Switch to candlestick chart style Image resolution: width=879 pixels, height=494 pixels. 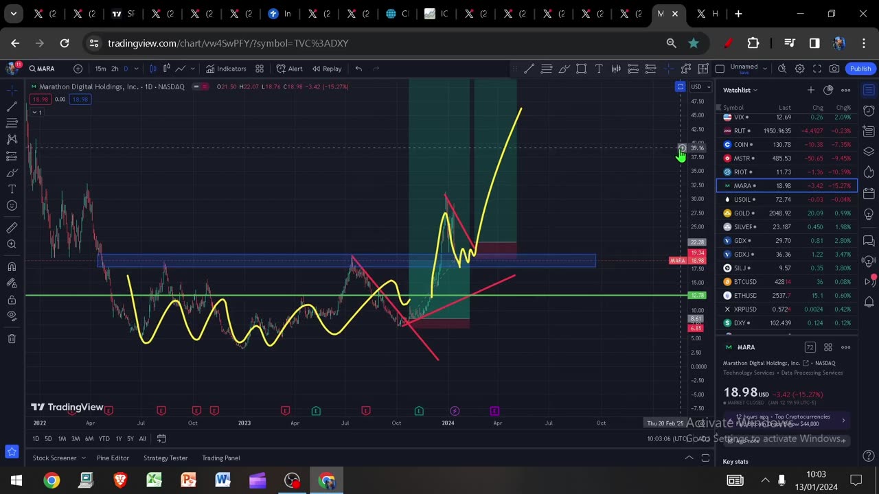click(152, 69)
